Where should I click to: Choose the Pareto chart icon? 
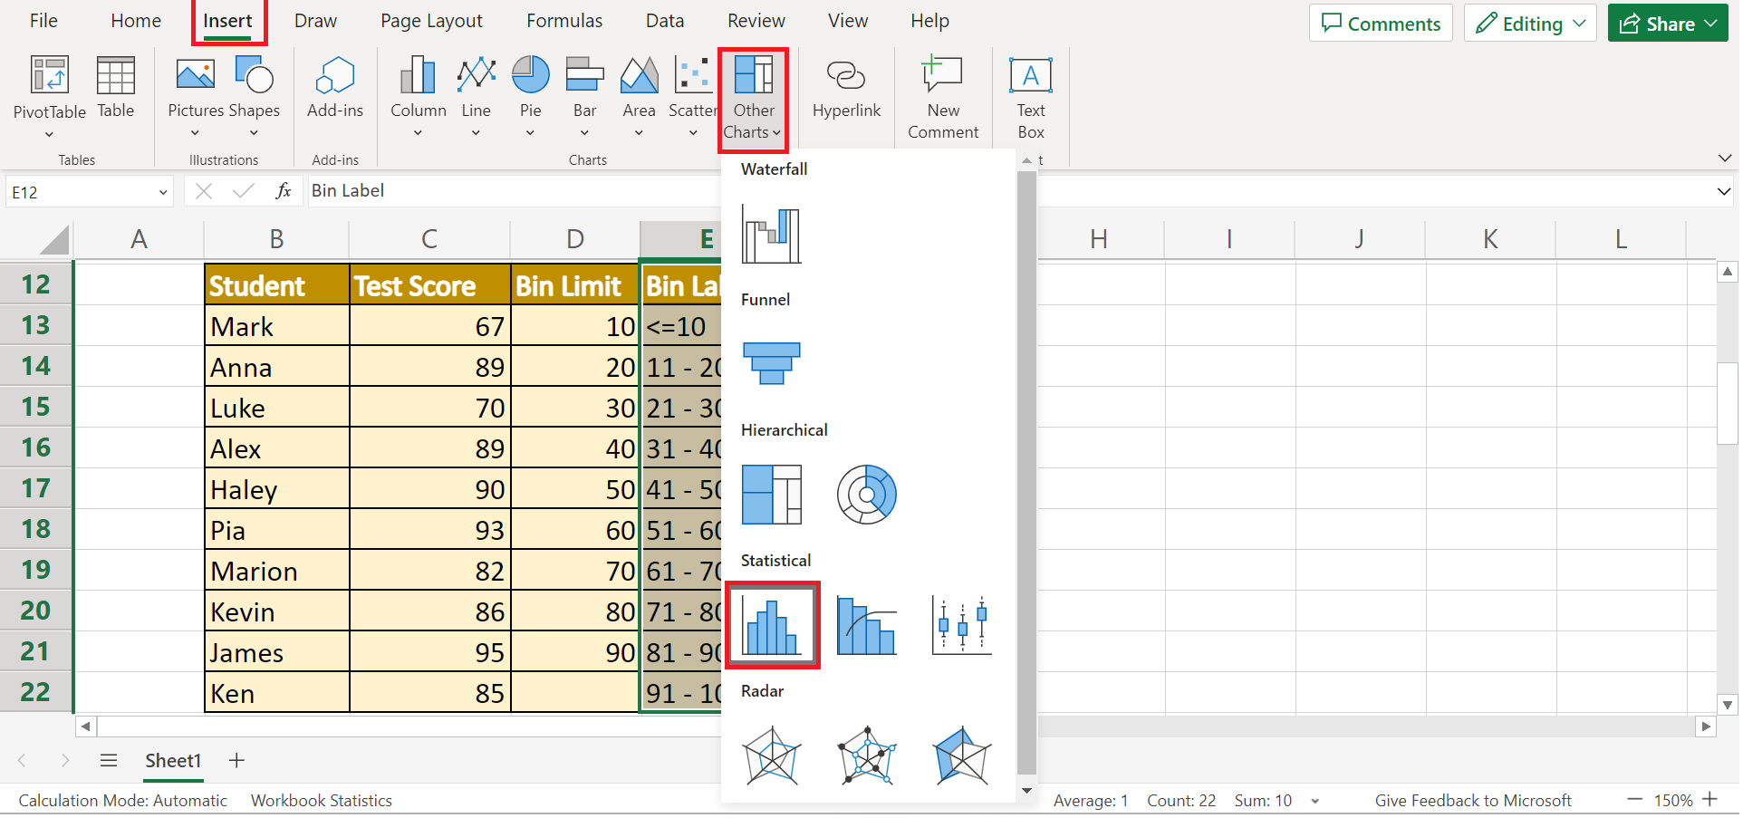click(866, 626)
